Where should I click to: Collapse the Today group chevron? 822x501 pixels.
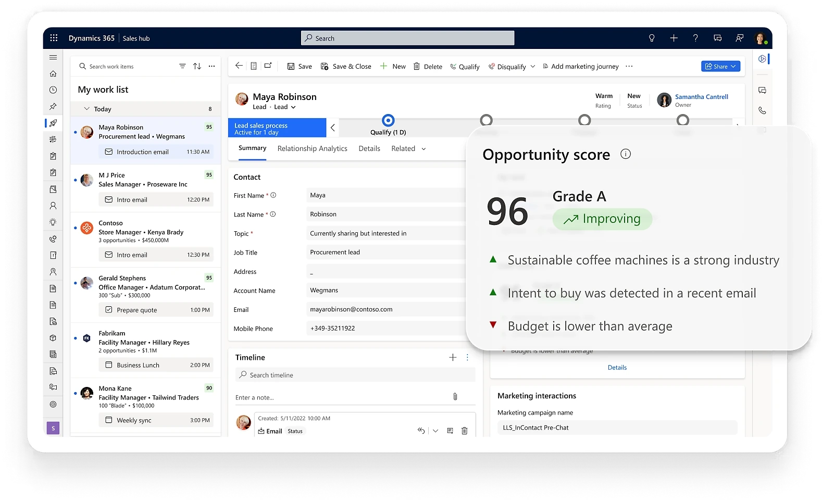(x=87, y=109)
